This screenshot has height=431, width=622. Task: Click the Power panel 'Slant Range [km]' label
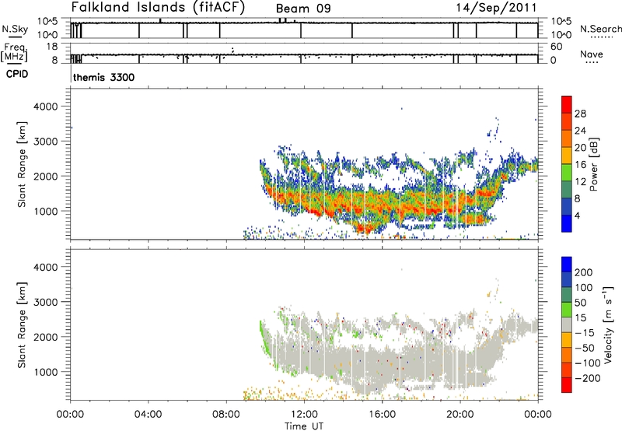pos(22,164)
